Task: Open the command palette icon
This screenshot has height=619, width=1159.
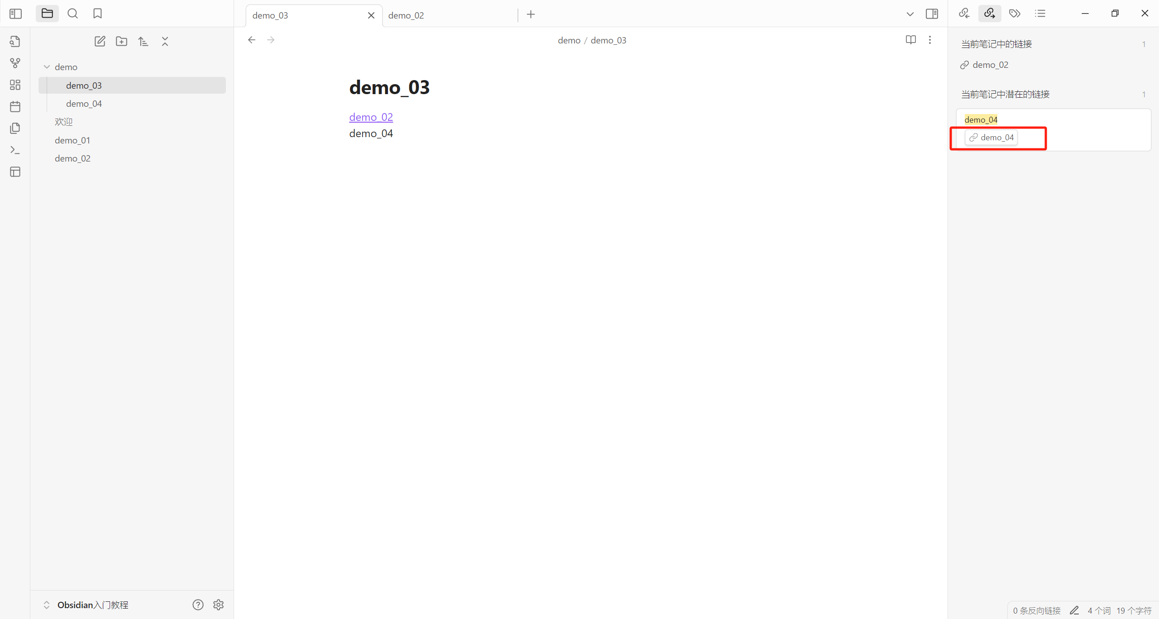Action: 15,150
